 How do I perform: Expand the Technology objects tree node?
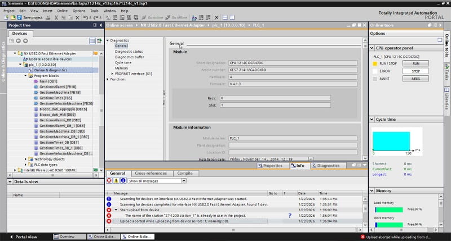point(25,159)
